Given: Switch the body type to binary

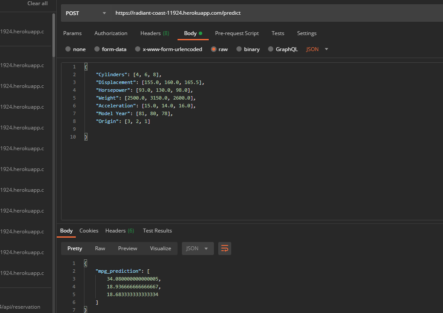Looking at the screenshot, I should 248,49.
